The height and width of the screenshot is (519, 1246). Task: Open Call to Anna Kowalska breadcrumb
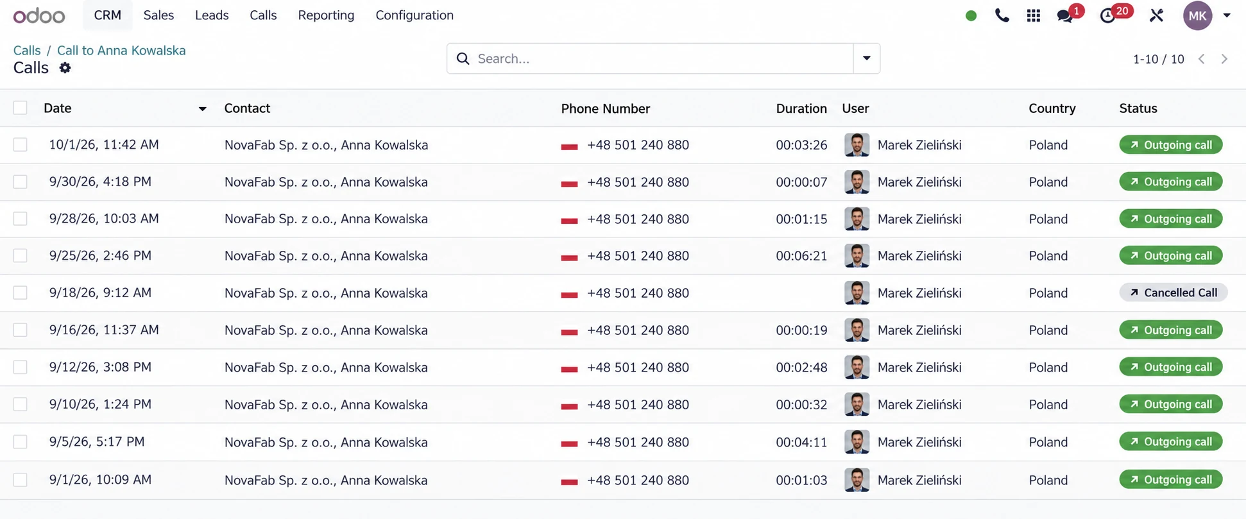point(121,51)
